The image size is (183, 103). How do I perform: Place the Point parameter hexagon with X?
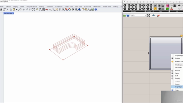tap(125, 5)
